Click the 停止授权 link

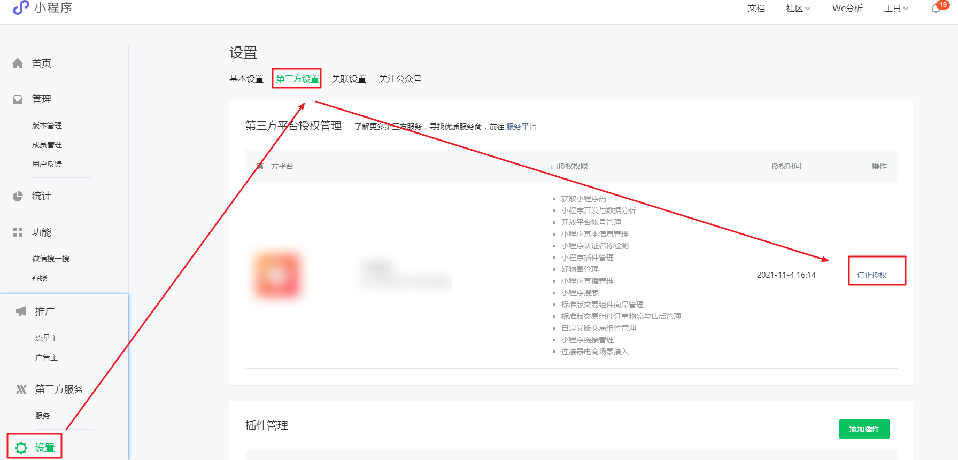click(x=871, y=275)
